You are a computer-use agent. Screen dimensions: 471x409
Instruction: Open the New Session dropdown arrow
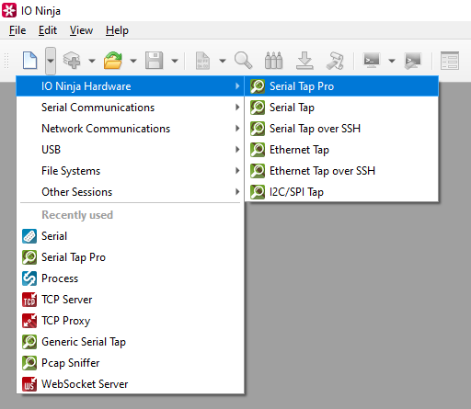(51, 61)
